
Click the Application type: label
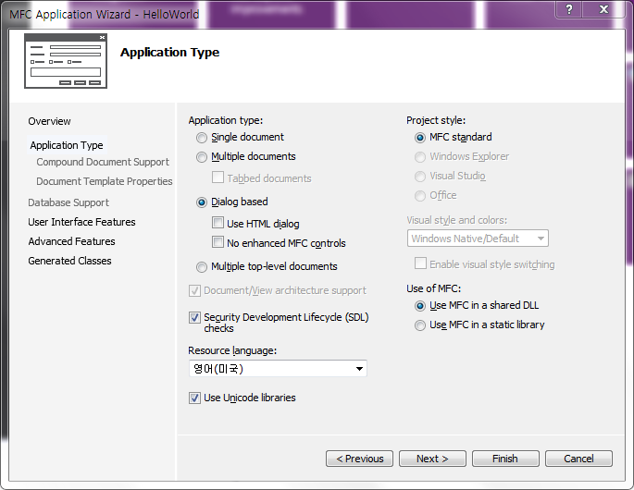[x=226, y=120]
